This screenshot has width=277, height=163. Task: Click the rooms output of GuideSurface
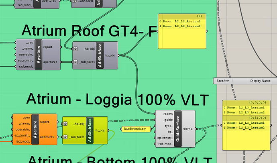pos(187,129)
